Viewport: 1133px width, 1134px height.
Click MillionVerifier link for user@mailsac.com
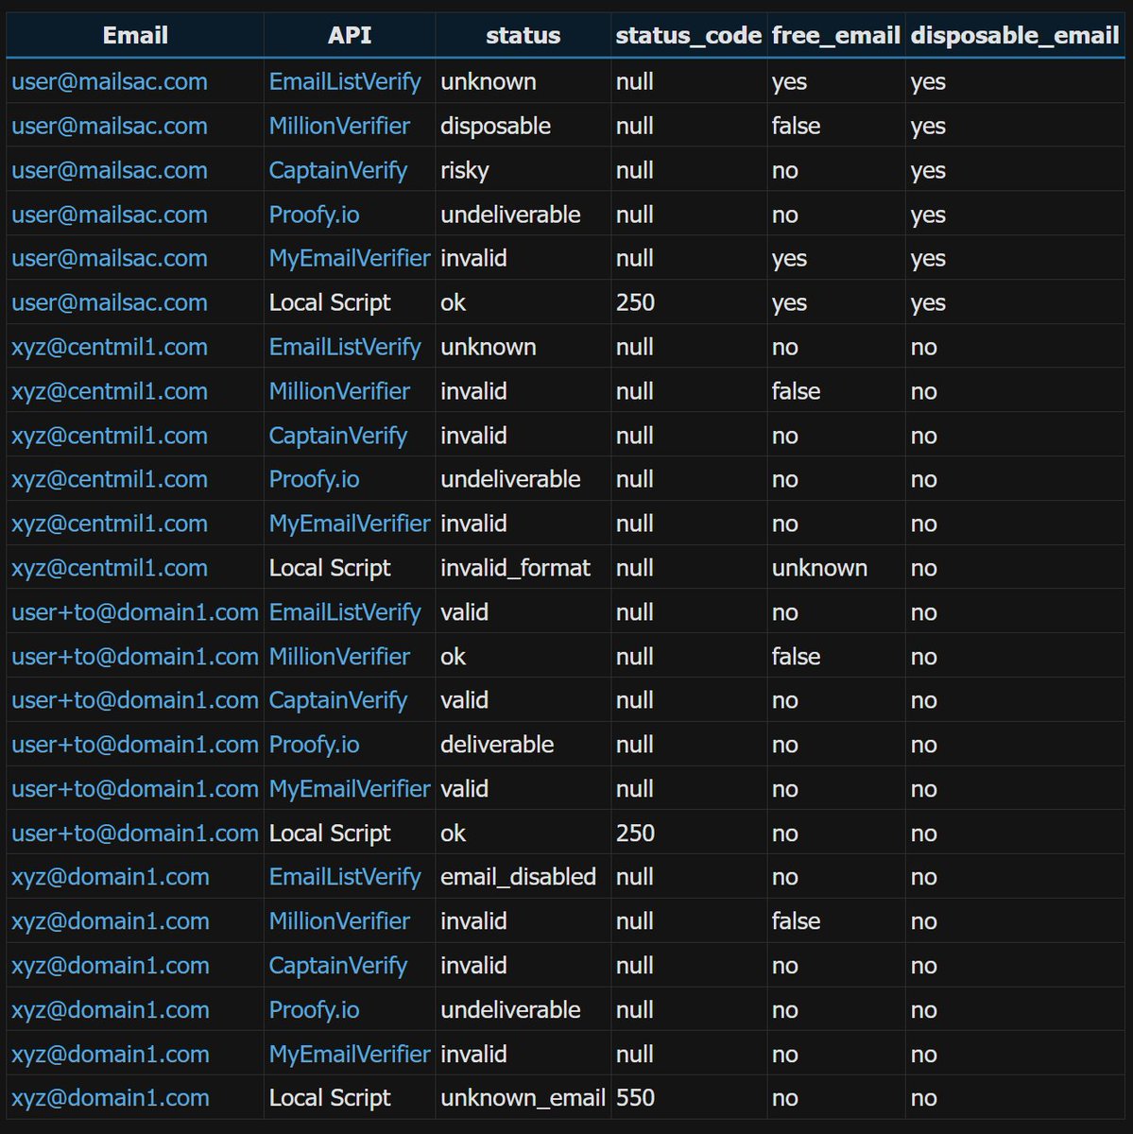coord(339,127)
